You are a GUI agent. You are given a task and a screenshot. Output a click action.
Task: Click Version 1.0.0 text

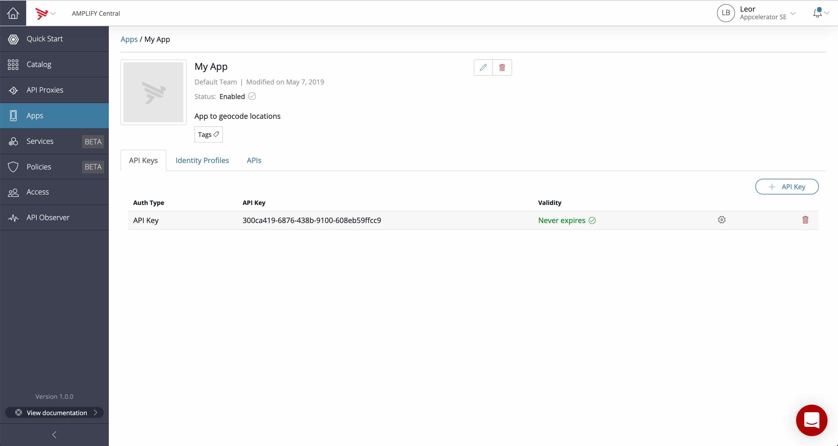coord(54,397)
